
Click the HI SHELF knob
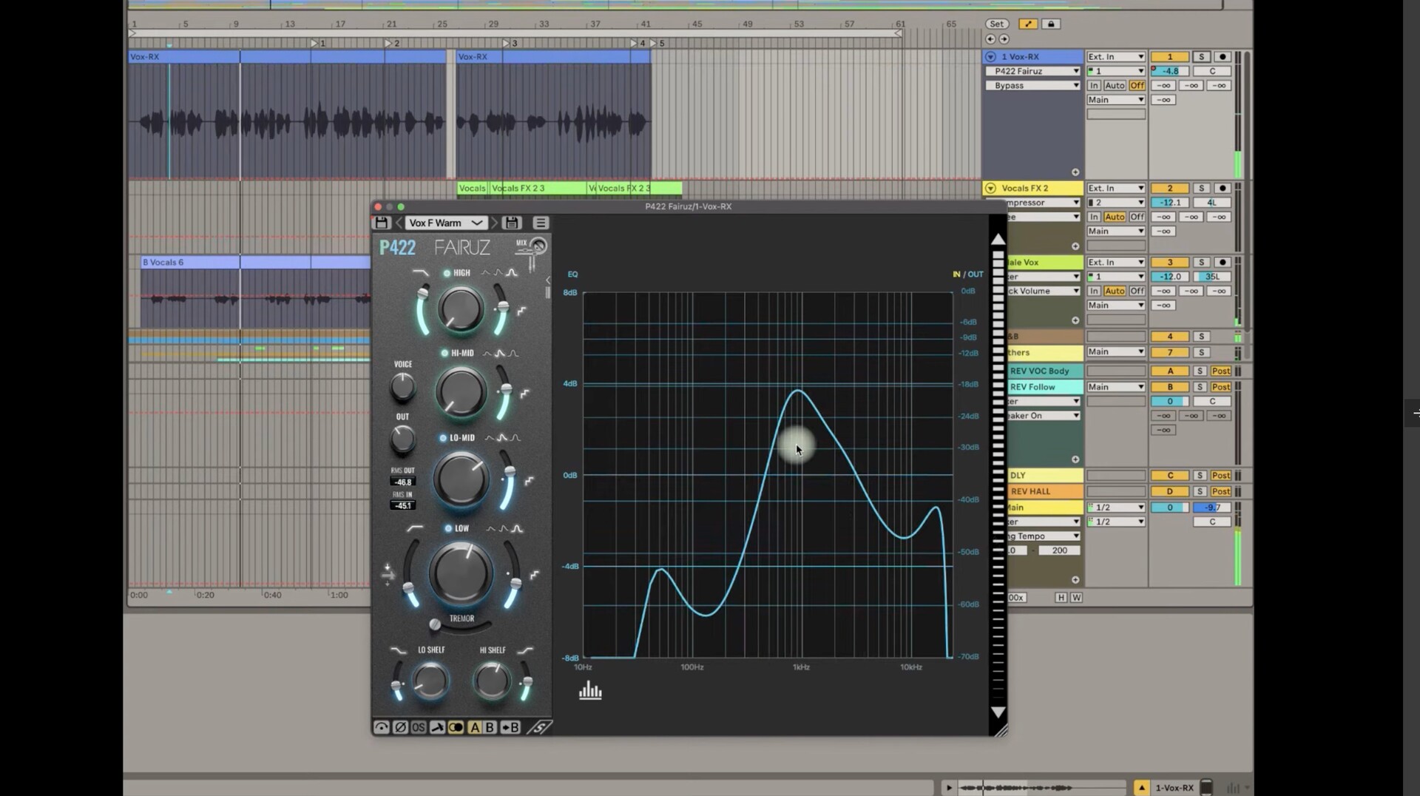[491, 681]
